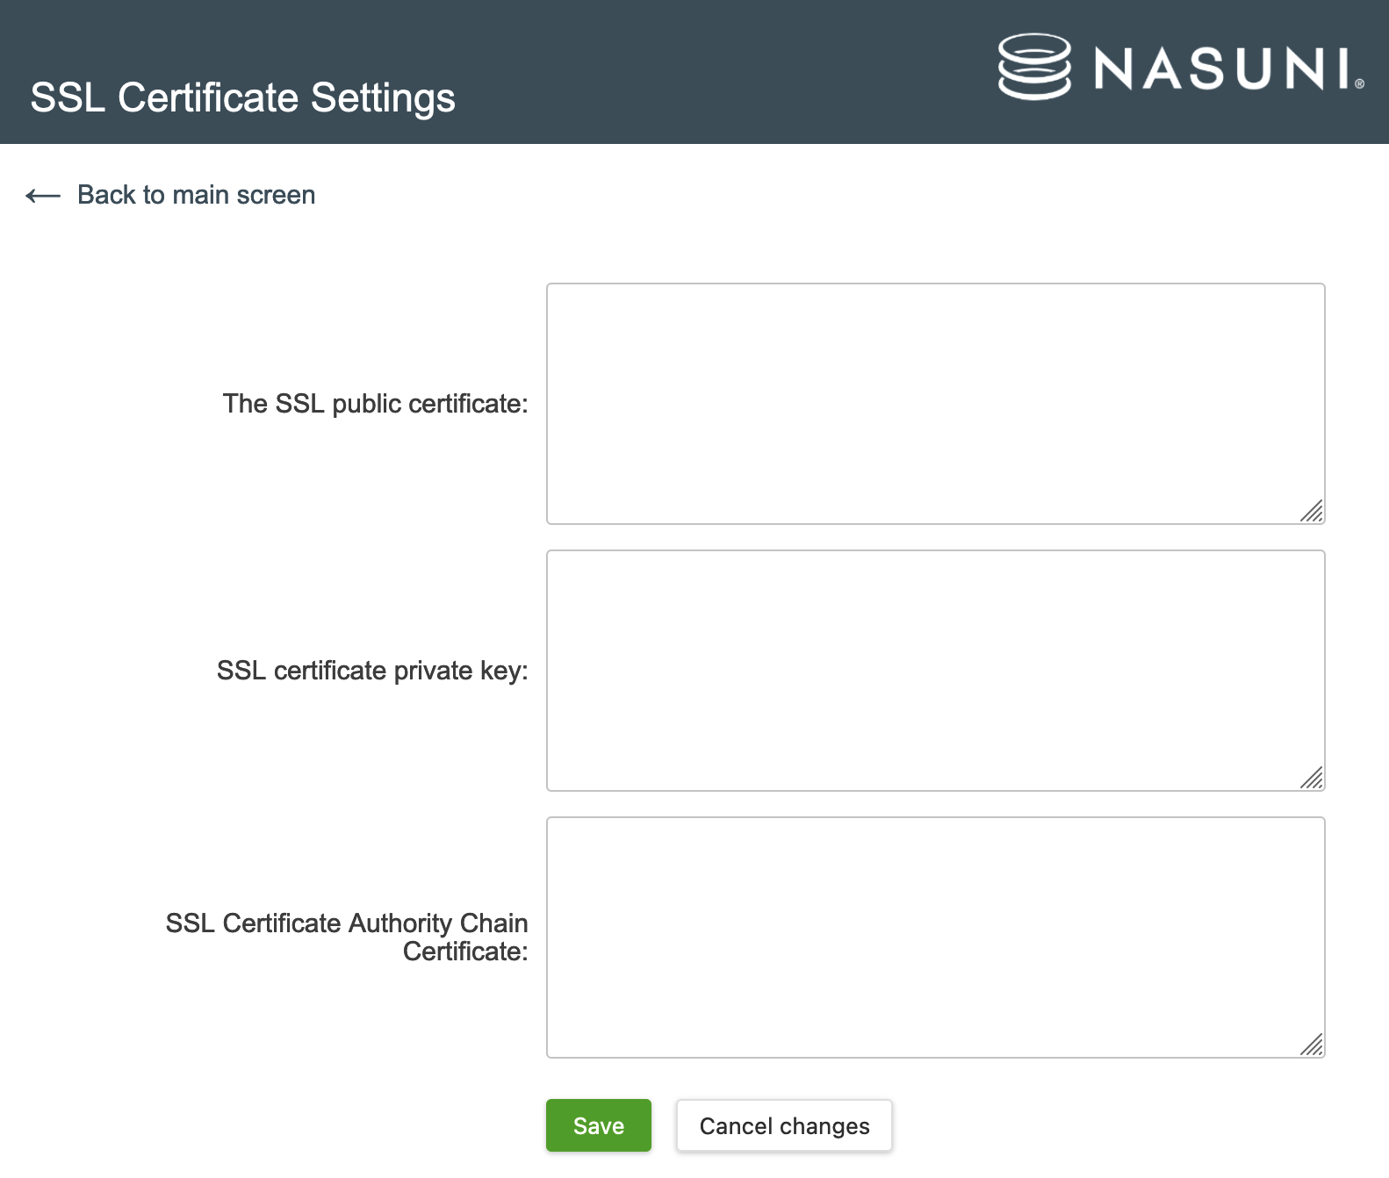Focus the SSL public certificate text area

(935, 403)
